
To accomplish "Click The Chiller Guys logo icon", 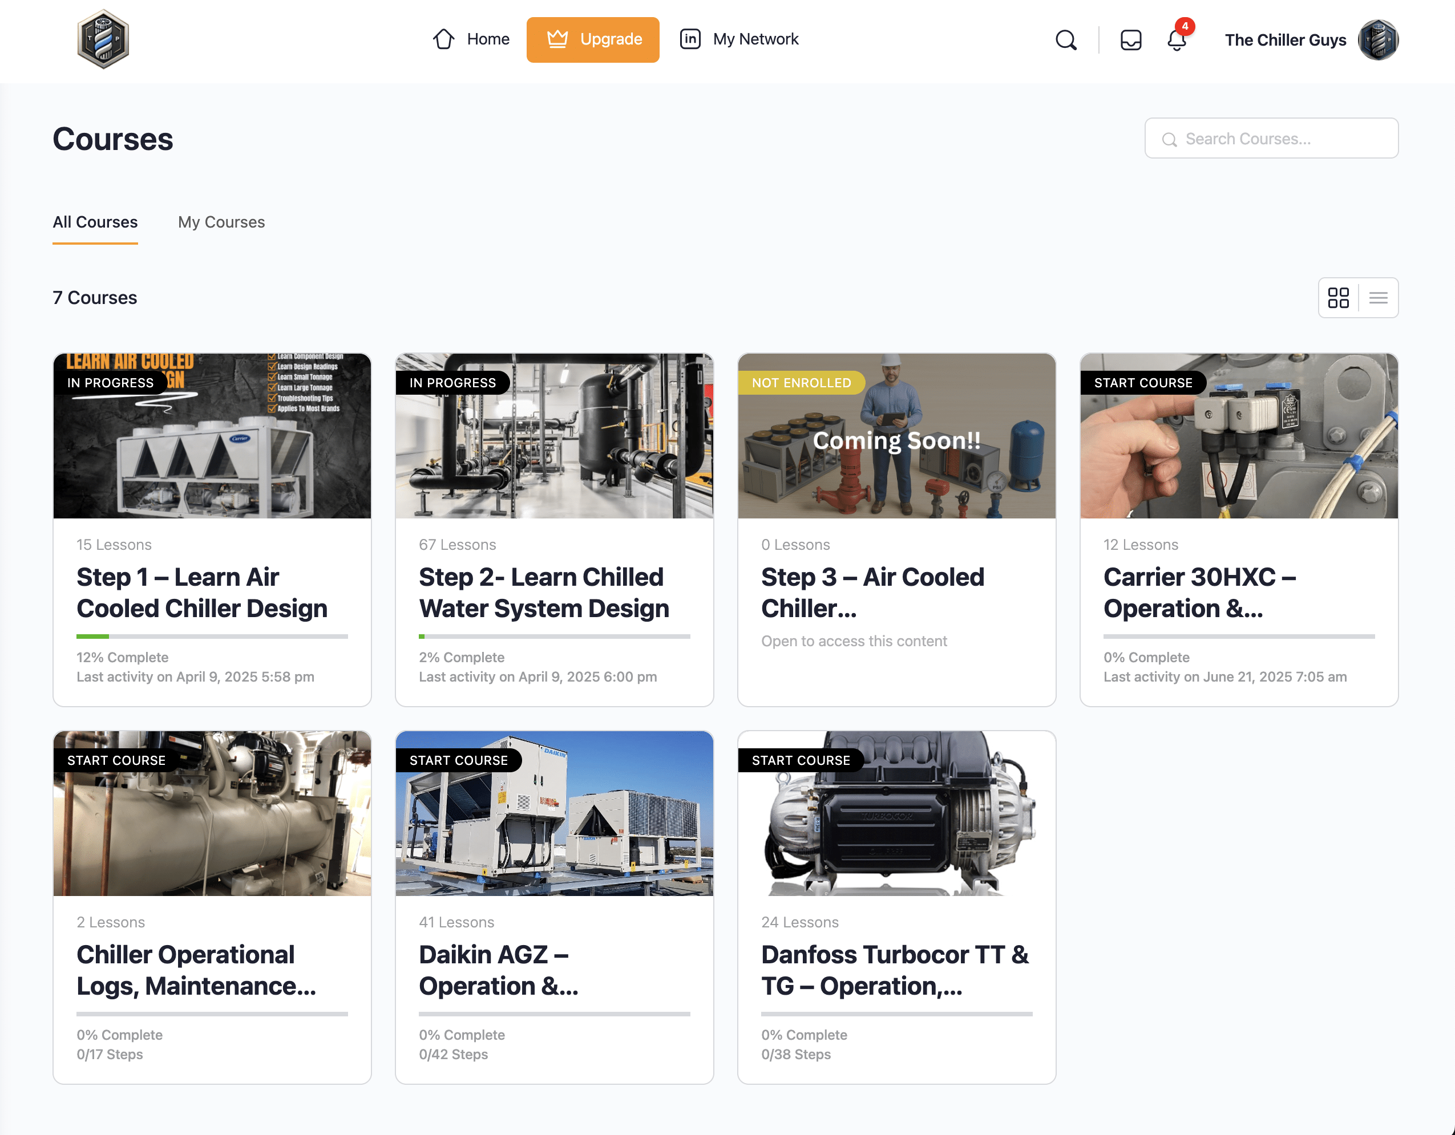I will (x=103, y=39).
